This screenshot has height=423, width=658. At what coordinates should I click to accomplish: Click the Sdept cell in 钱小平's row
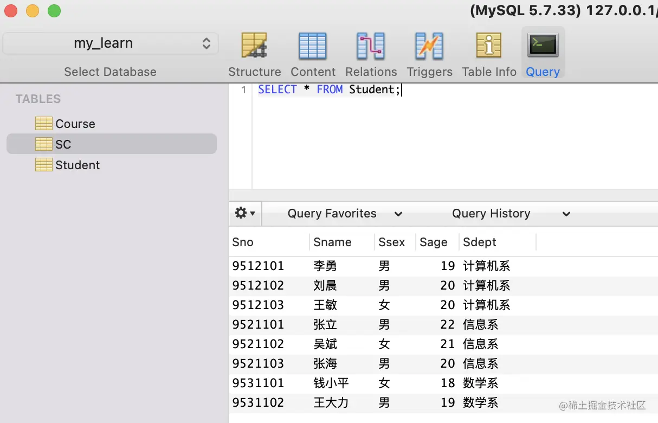point(480,383)
